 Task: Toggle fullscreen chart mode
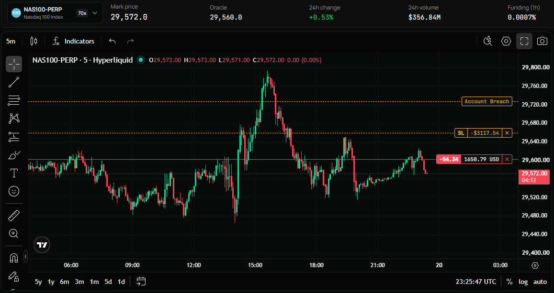tap(524, 41)
